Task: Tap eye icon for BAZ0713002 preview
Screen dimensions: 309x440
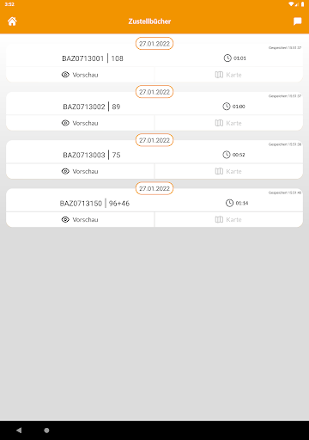Action: [x=65, y=123]
